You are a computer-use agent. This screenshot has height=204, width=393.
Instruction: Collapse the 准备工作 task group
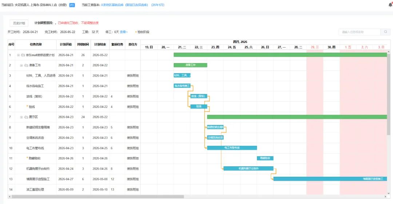pyautogui.click(x=21, y=65)
